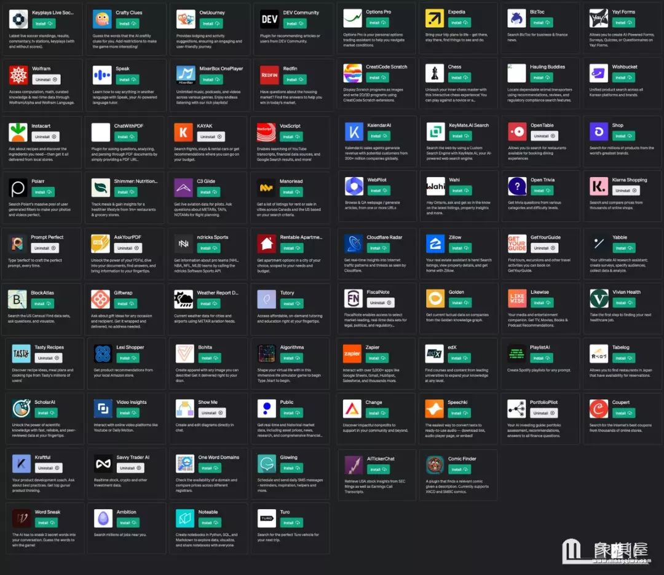The width and height of the screenshot is (664, 575).
Task: Click the OpenTable red dot icon
Action: click(518, 132)
